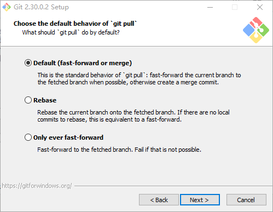
Task: Click the Fast-forward fail description text
Action: [x=119, y=150]
